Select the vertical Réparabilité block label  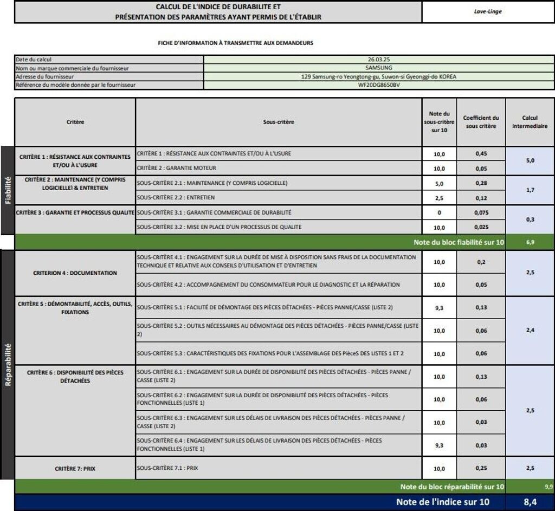tap(8, 364)
